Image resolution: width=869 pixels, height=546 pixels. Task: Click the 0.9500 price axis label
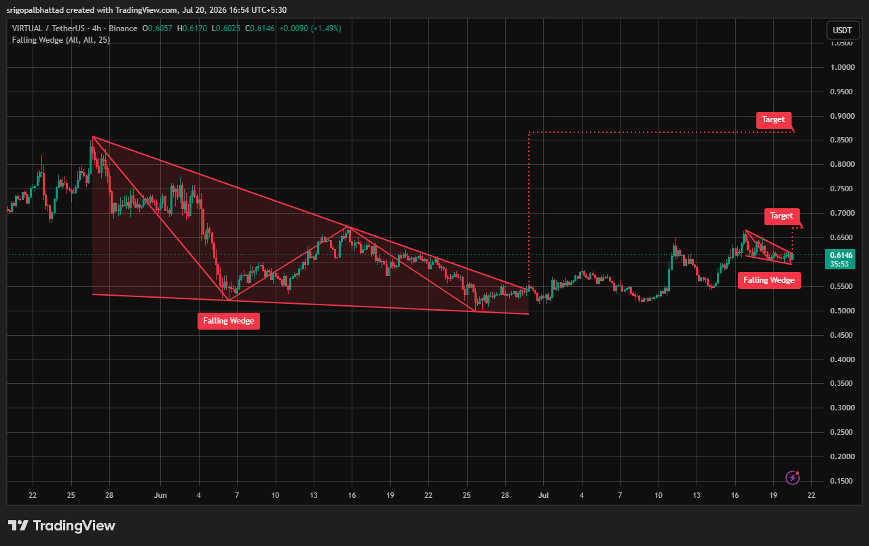[x=843, y=92]
